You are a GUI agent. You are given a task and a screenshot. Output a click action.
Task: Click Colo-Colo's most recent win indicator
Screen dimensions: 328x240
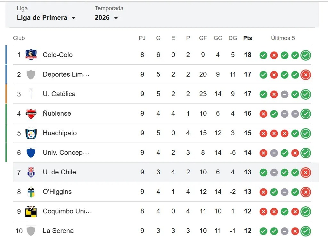pos(306,55)
